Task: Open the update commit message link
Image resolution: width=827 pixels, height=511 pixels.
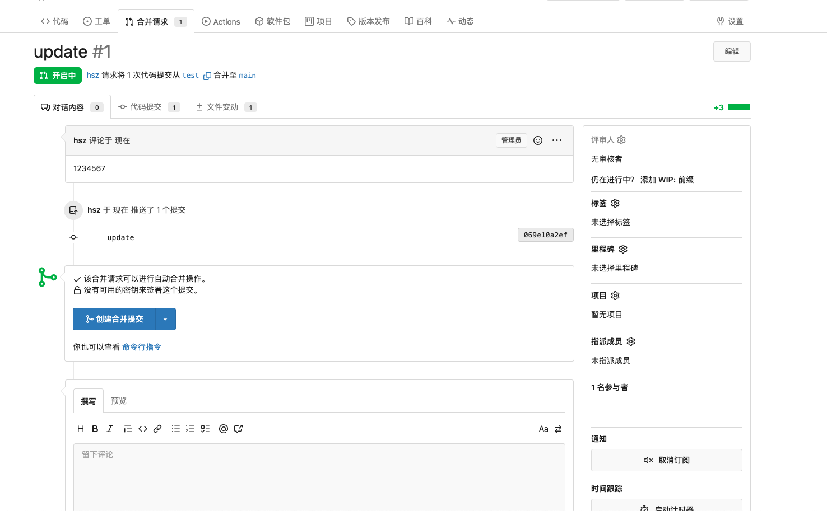Action: tap(120, 237)
